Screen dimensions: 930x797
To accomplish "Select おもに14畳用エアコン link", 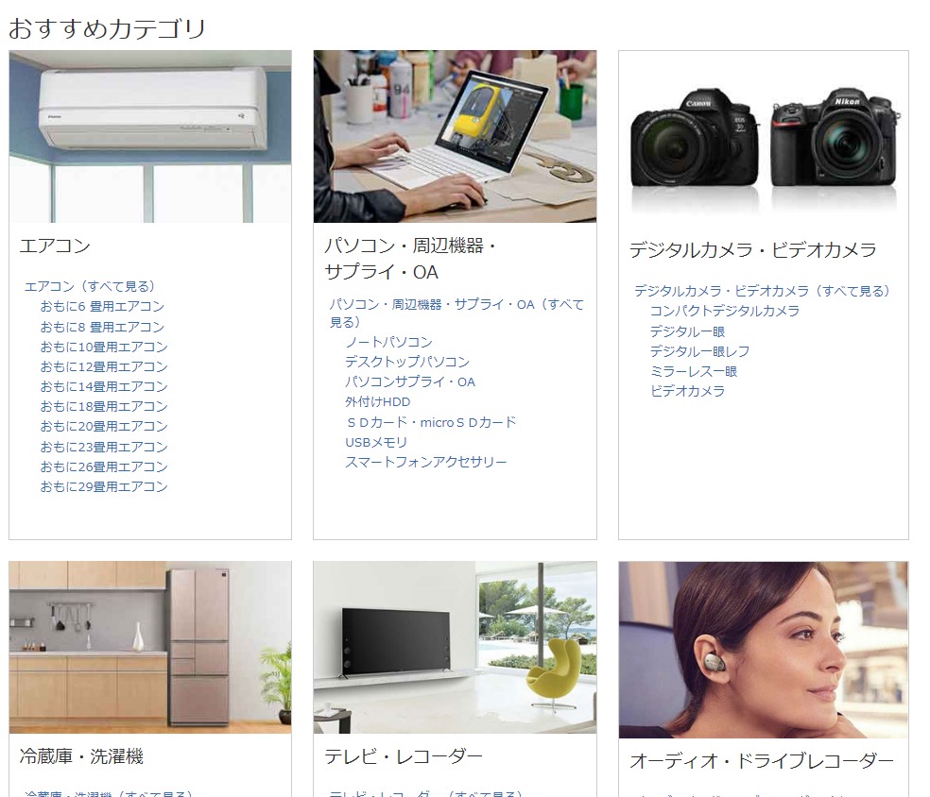I will pos(104,386).
